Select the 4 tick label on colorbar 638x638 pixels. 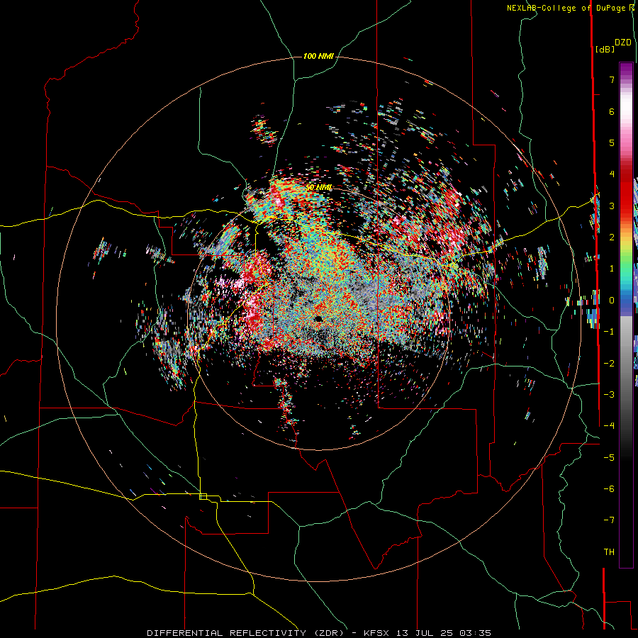[x=612, y=174]
